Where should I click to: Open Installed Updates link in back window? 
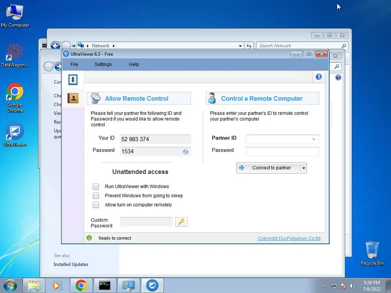[71, 264]
